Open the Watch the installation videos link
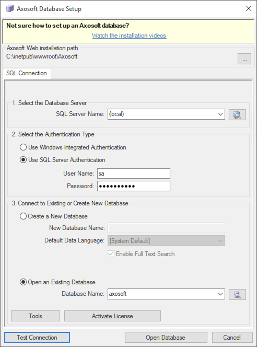This screenshot has height=347, width=257. (x=129, y=36)
